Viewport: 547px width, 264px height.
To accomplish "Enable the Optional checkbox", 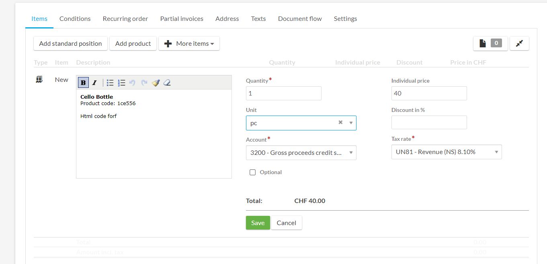I will tap(253, 172).
